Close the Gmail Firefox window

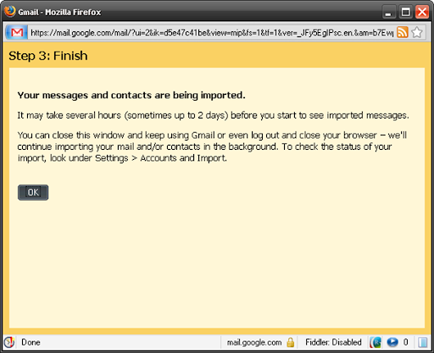coord(422,12)
